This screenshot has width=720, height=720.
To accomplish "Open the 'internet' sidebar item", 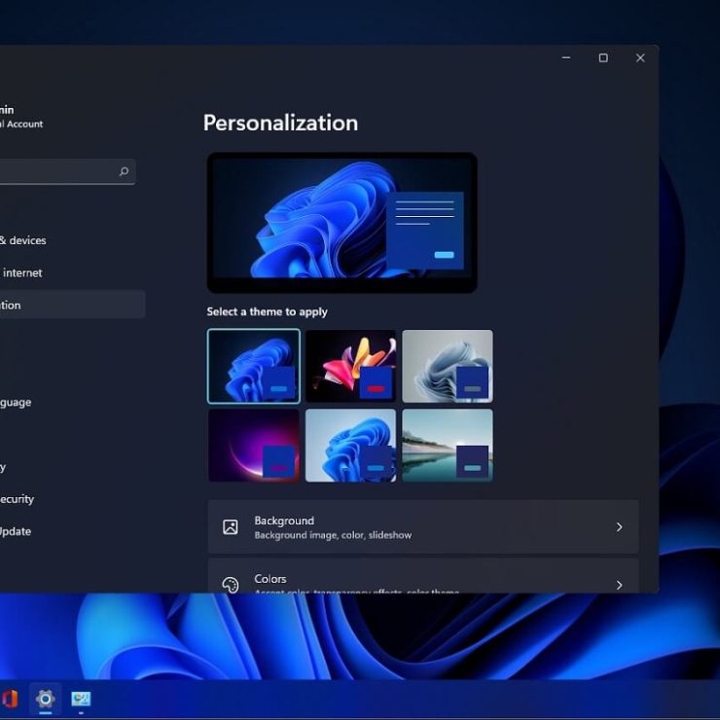I will tap(22, 272).
